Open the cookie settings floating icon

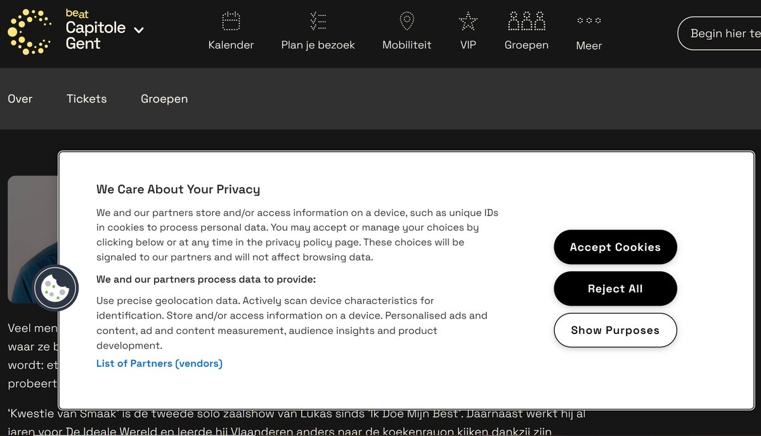pos(56,288)
